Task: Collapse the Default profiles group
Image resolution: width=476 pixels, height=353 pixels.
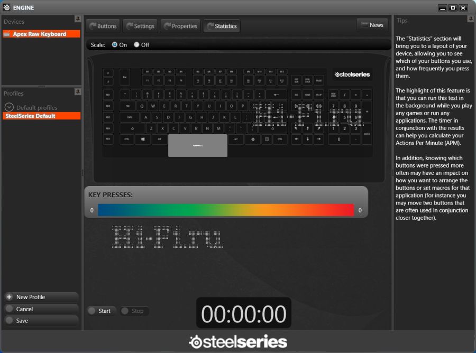Action: coord(9,107)
